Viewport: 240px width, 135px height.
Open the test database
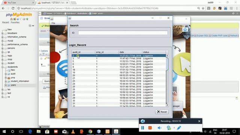9,93
